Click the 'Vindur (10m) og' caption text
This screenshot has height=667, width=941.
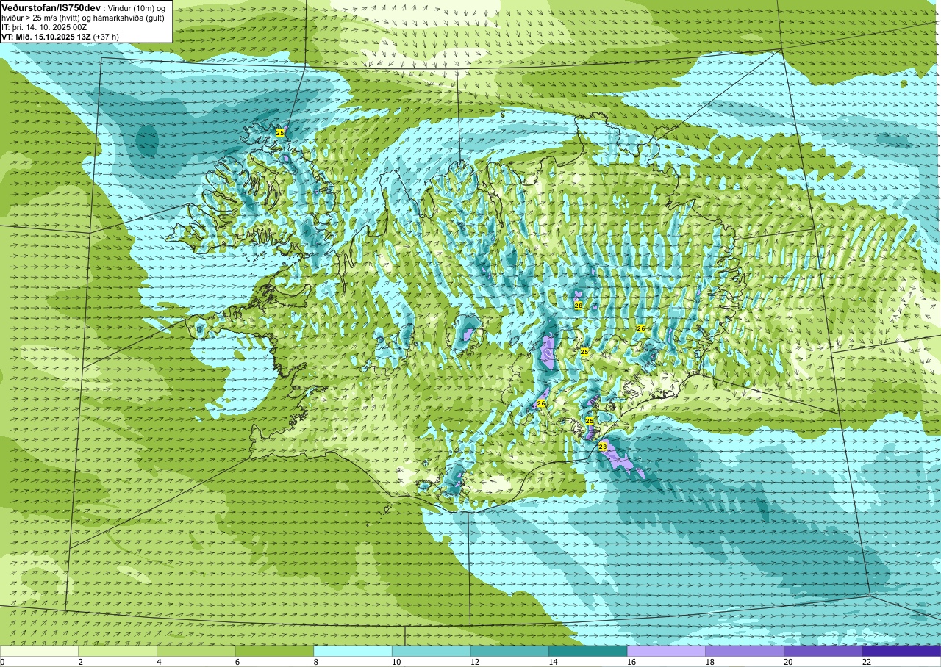[137, 8]
